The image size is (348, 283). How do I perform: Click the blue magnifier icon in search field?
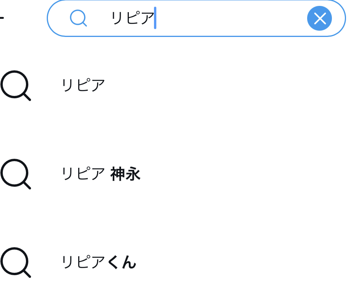click(78, 18)
